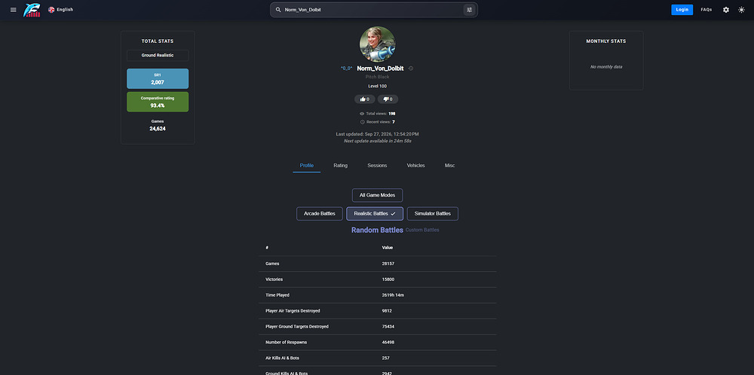Switch to the Misc tab

pyautogui.click(x=449, y=165)
